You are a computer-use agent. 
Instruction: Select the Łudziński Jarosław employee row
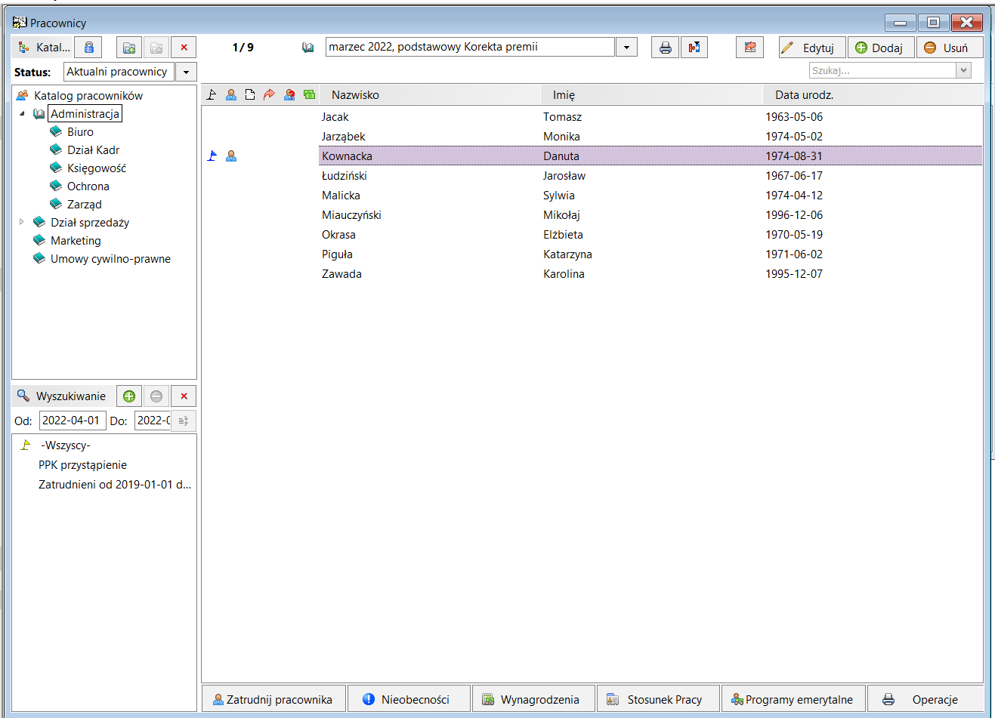tap(592, 176)
